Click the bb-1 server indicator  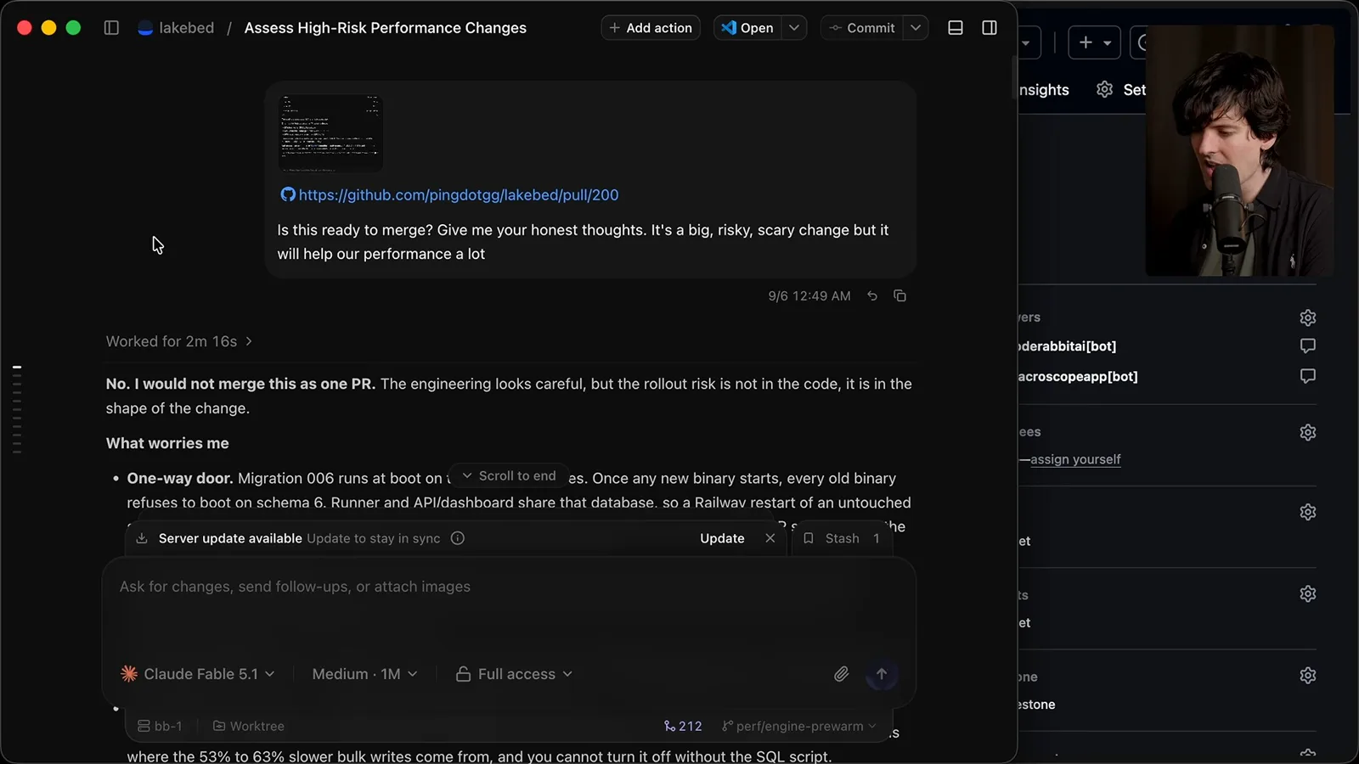click(161, 727)
